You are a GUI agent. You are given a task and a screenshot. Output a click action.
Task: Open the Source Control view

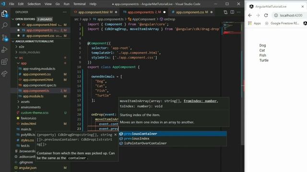click(x=4, y=38)
